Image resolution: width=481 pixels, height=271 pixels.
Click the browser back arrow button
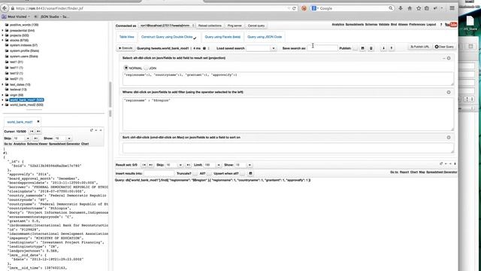tap(5, 8)
